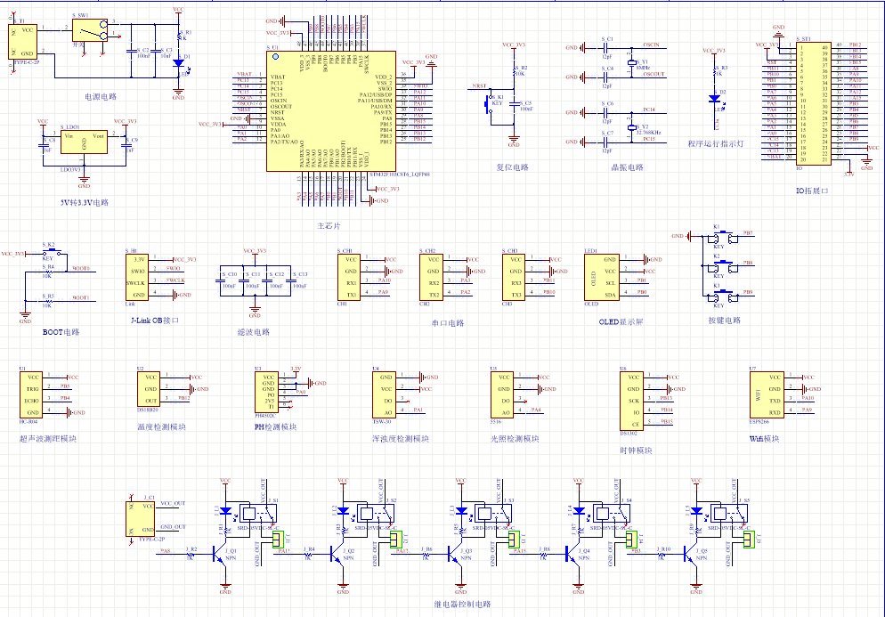The image size is (885, 617).
Task: Click the '串口电路' section label
Action: click(448, 323)
